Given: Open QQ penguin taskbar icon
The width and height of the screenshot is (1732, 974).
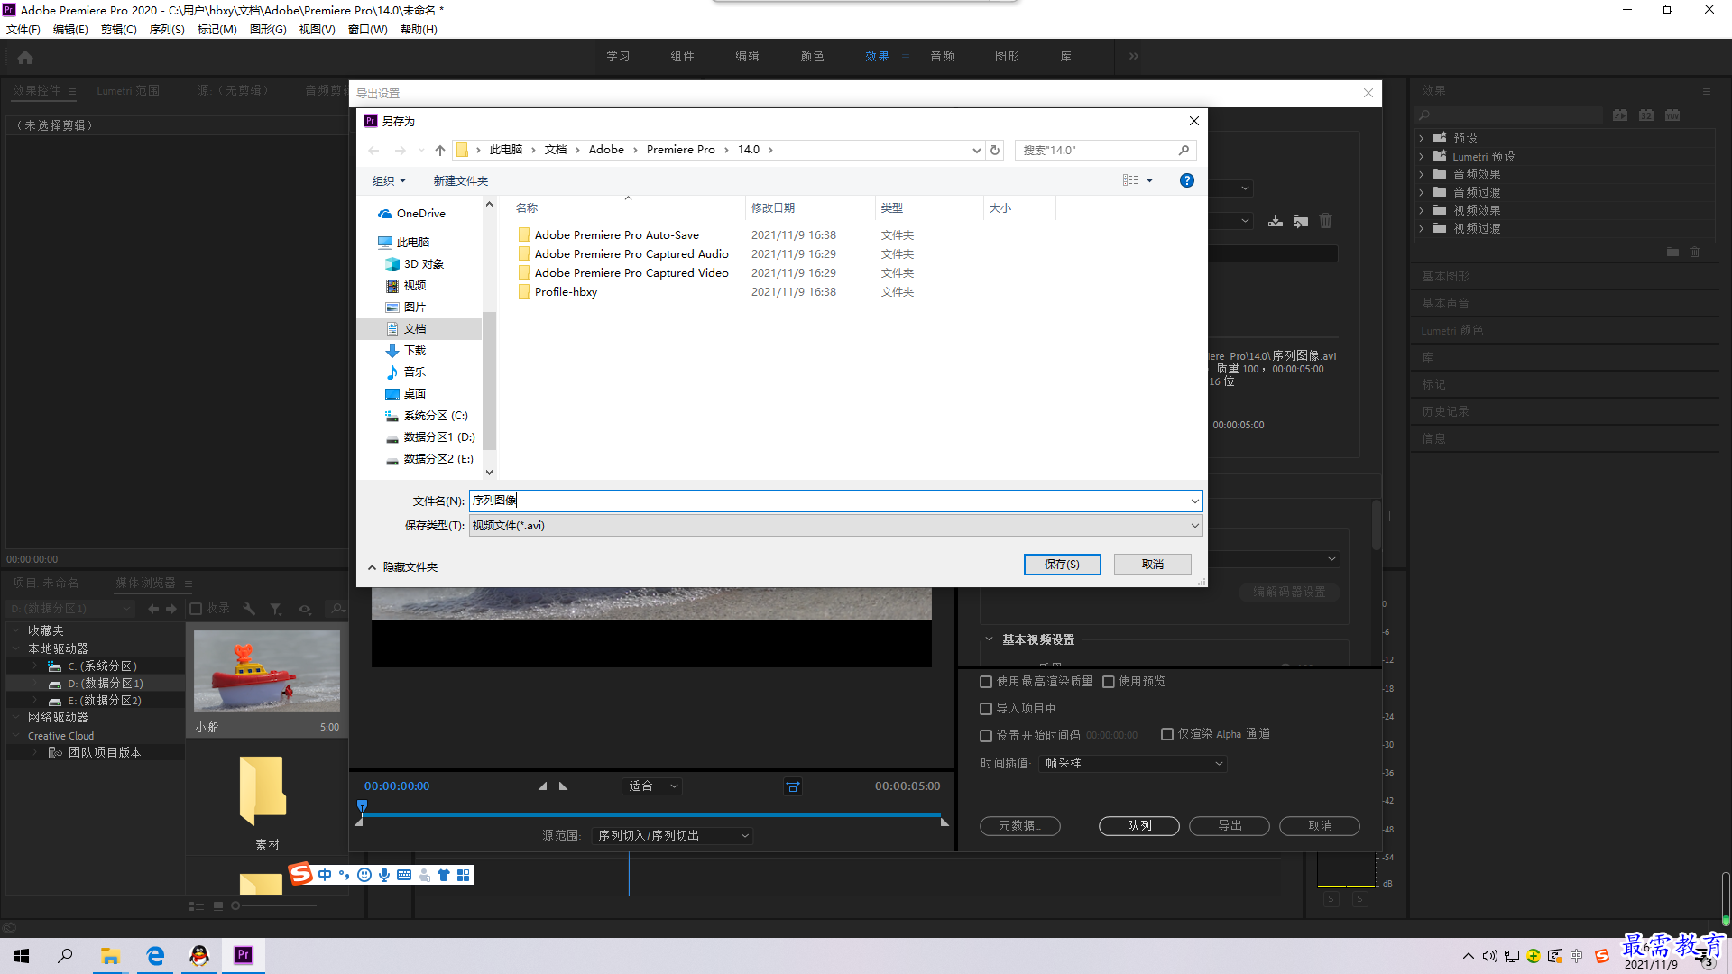Looking at the screenshot, I should (199, 955).
